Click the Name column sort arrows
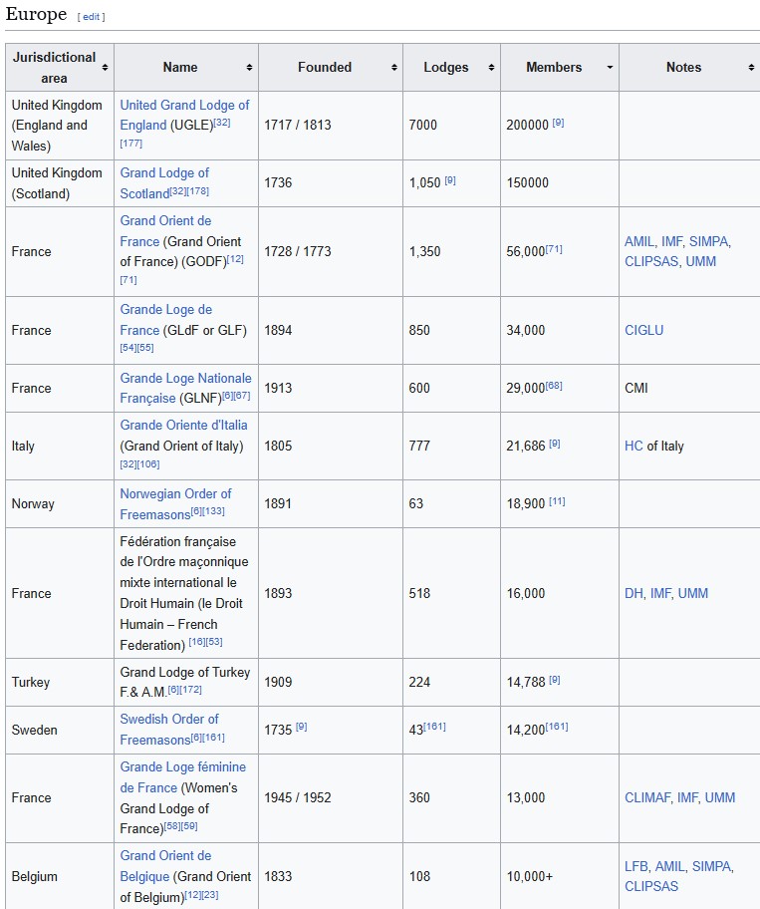The width and height of the screenshot is (760, 909). tap(249, 67)
